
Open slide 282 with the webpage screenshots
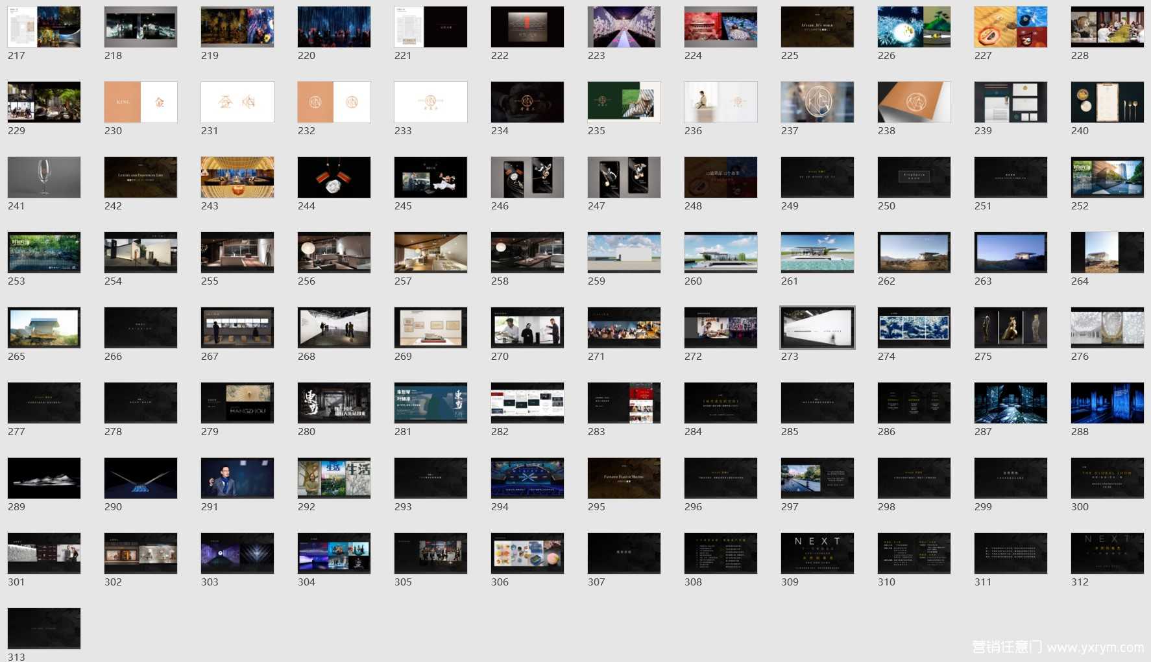coord(527,403)
